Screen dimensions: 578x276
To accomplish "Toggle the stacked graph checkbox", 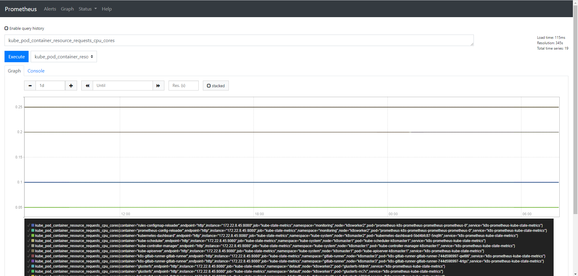I will pos(209,86).
